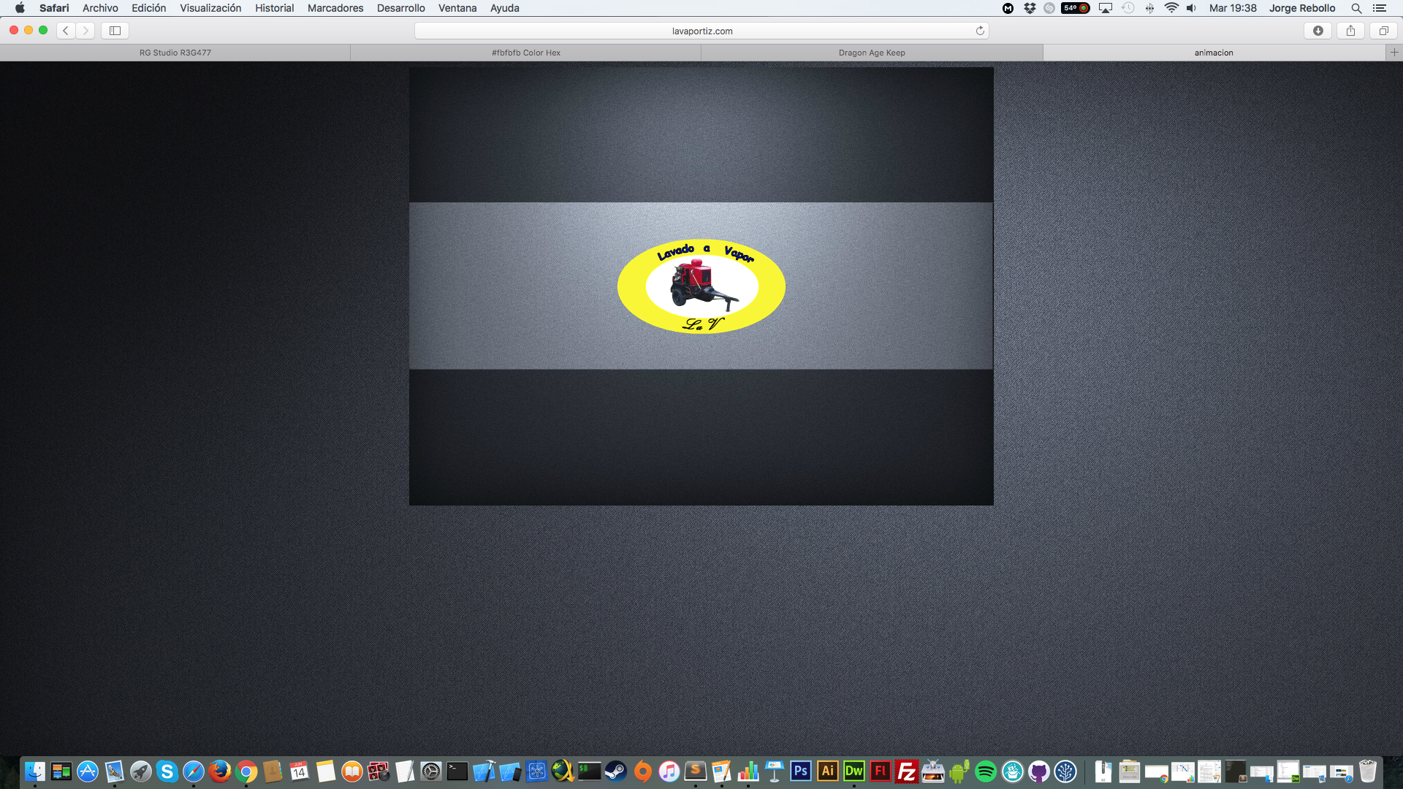Open Notification Center
Viewport: 1403px width, 789px height.
point(1380,8)
